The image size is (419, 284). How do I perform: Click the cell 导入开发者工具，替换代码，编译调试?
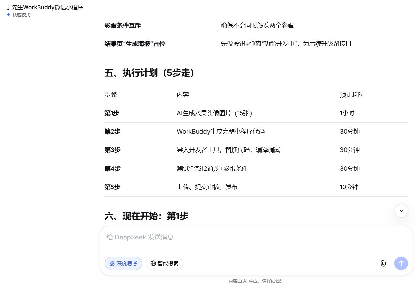(228, 150)
